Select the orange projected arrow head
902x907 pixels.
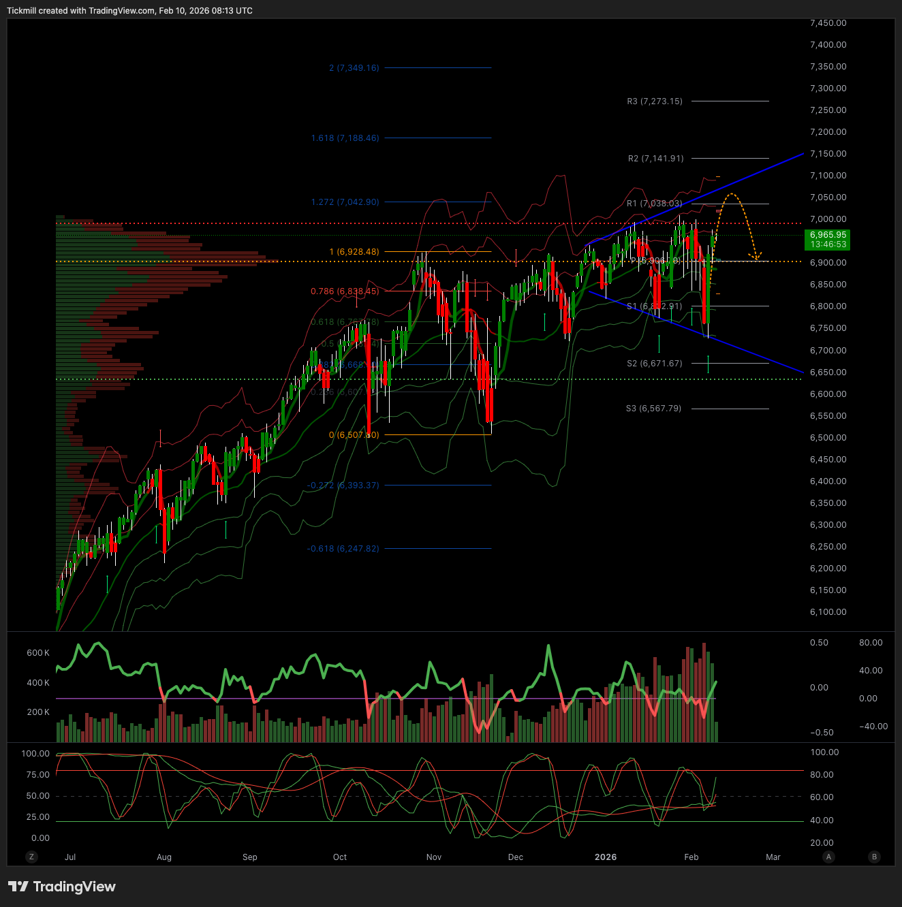click(756, 257)
